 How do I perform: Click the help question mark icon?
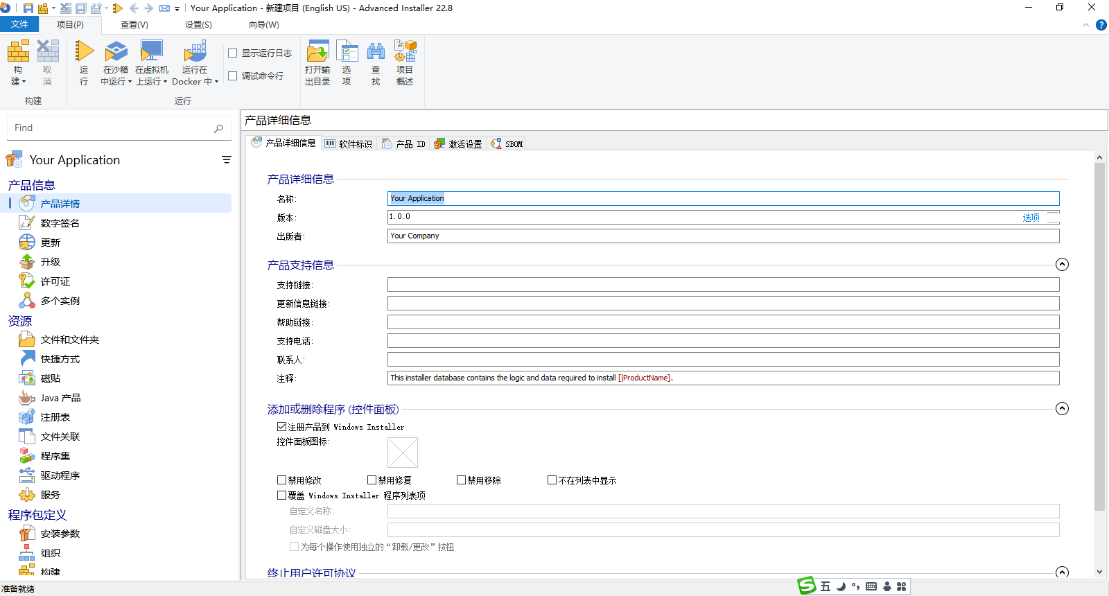tap(1101, 25)
